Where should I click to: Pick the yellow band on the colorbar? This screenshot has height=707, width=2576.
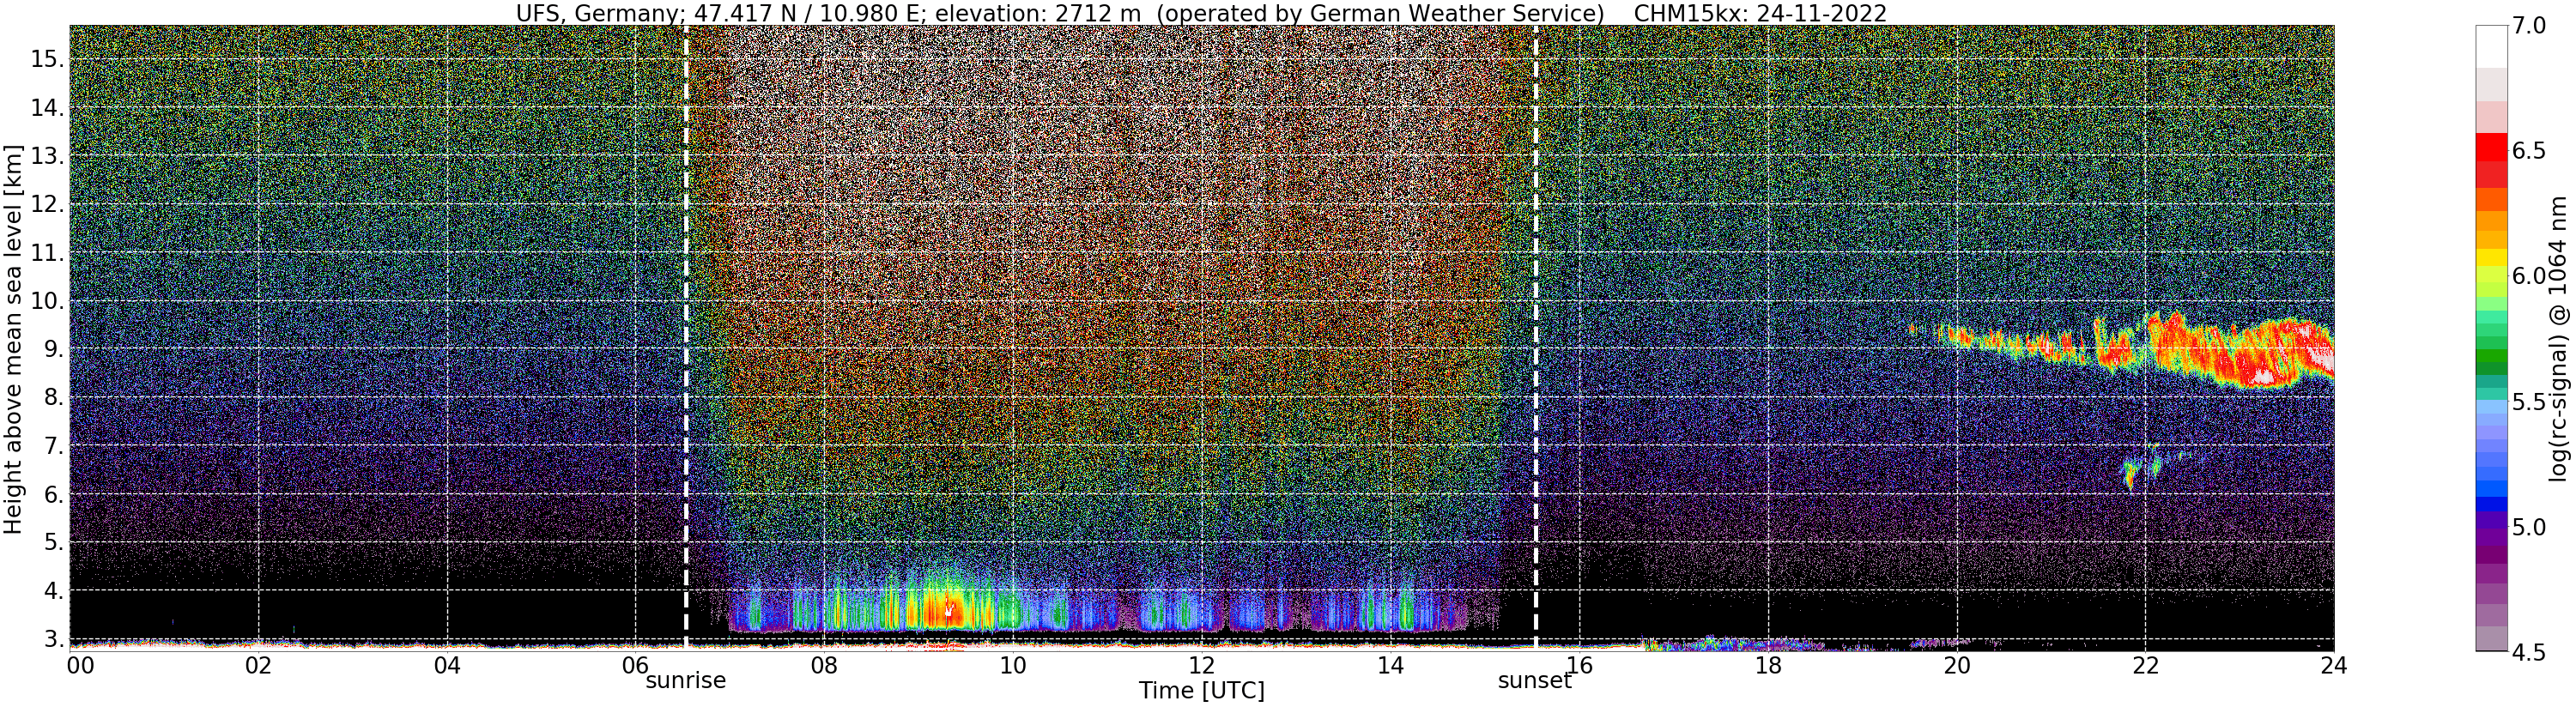tap(2491, 258)
